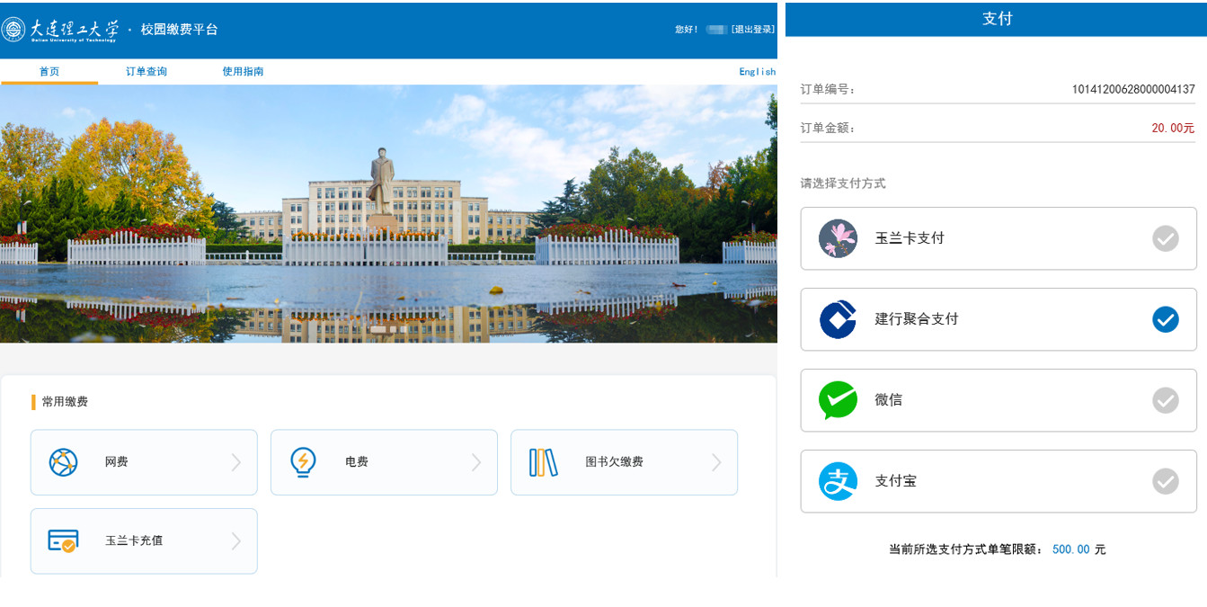Click the books icon for 图书欠缴费

(543, 462)
